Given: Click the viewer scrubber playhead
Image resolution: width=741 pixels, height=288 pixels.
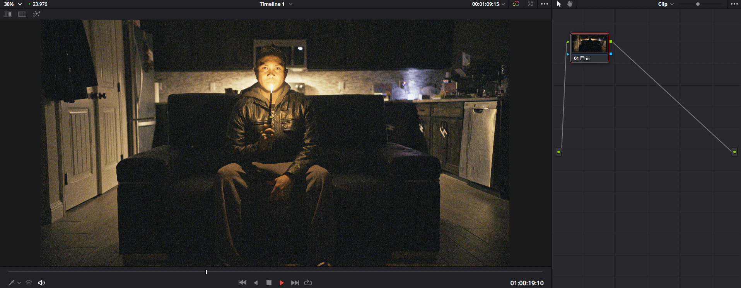Looking at the screenshot, I should (206, 272).
